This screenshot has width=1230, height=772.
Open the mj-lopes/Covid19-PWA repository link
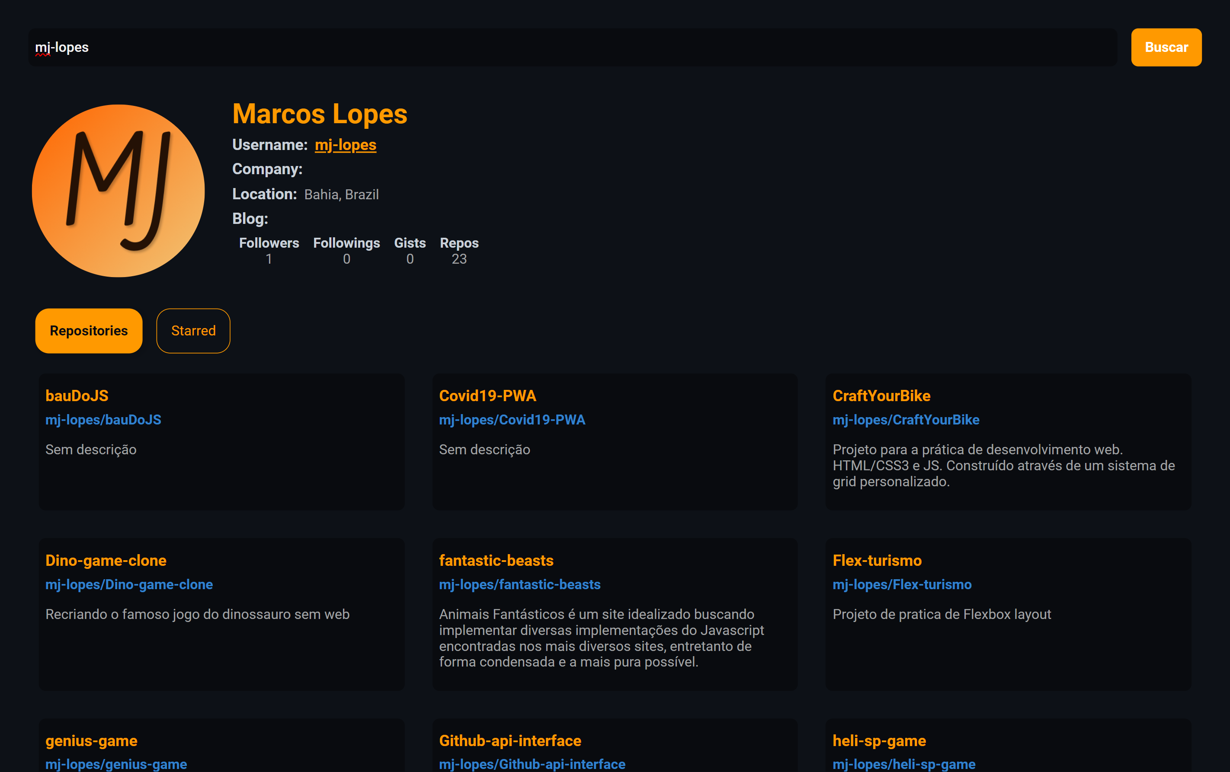[512, 420]
